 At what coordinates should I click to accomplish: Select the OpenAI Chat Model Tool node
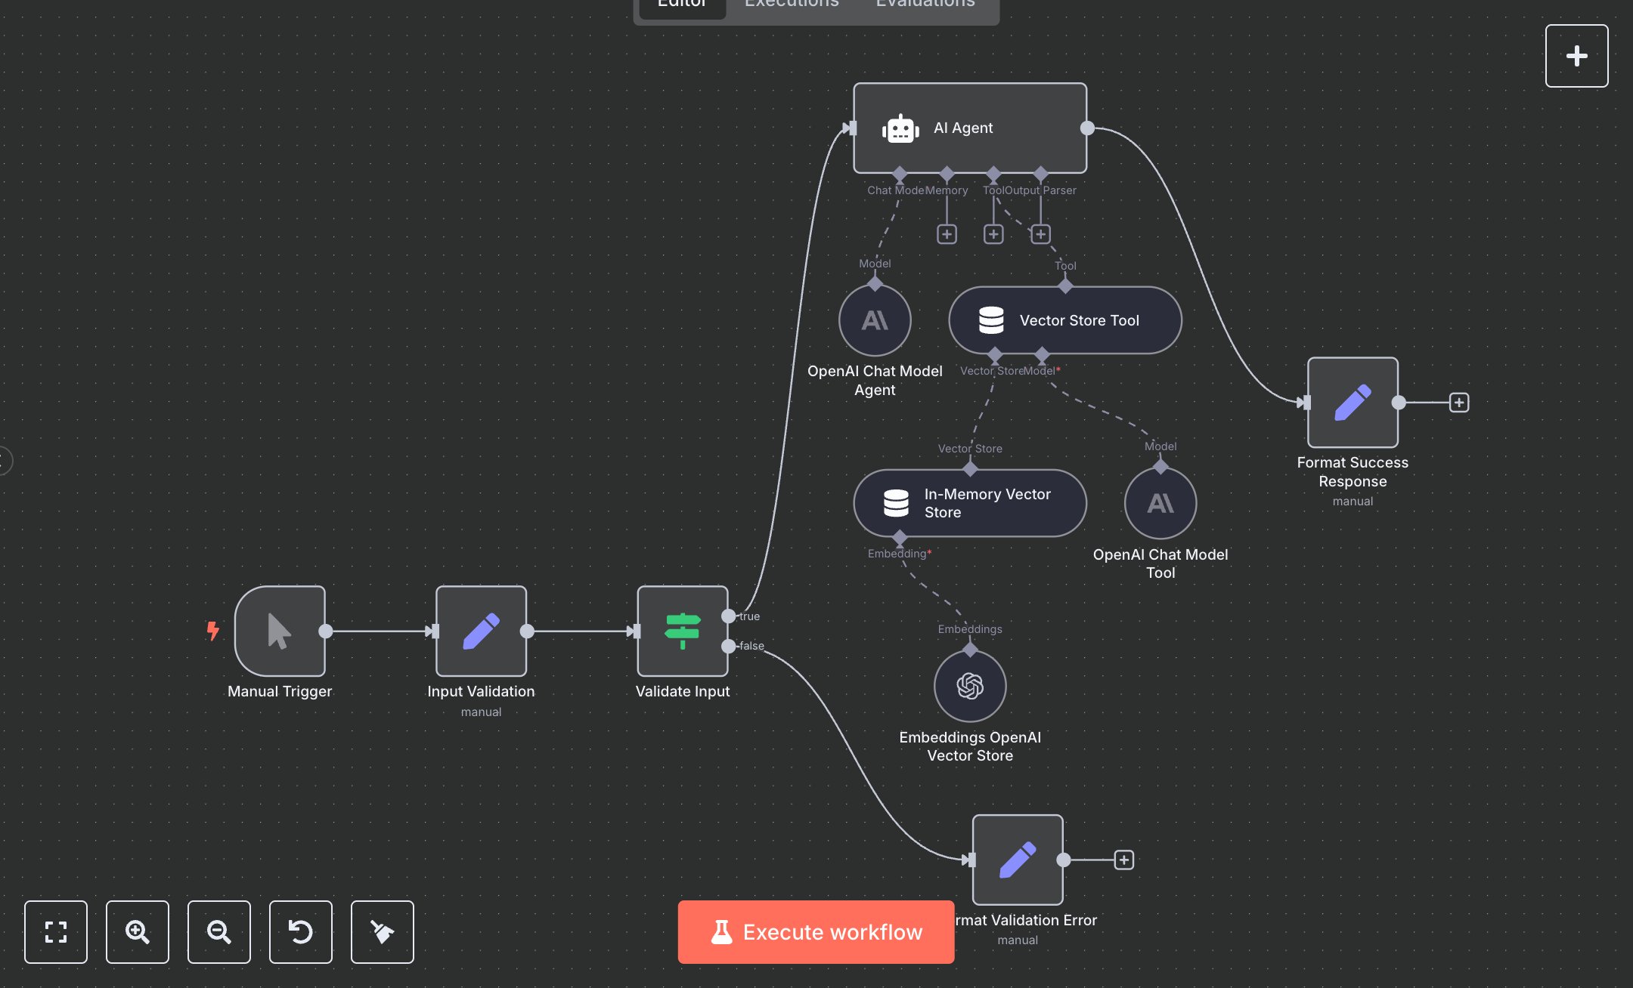(1160, 503)
